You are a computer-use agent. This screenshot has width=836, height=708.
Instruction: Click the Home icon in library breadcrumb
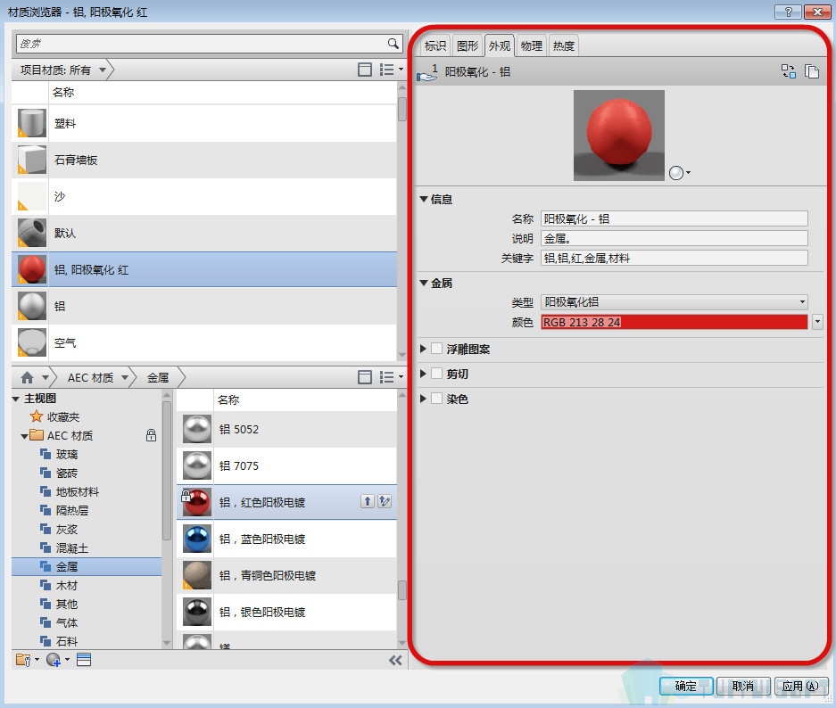[28, 377]
